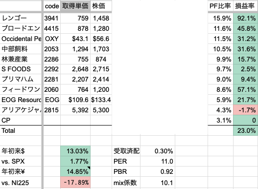Image resolution: width=258 pixels, height=189 pixels.
Task: Click the EOG ticker cell
Action: click(x=52, y=100)
